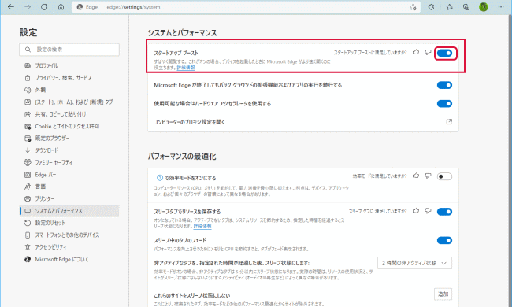
Task: Open 外観 settings section
Action: (x=69, y=90)
